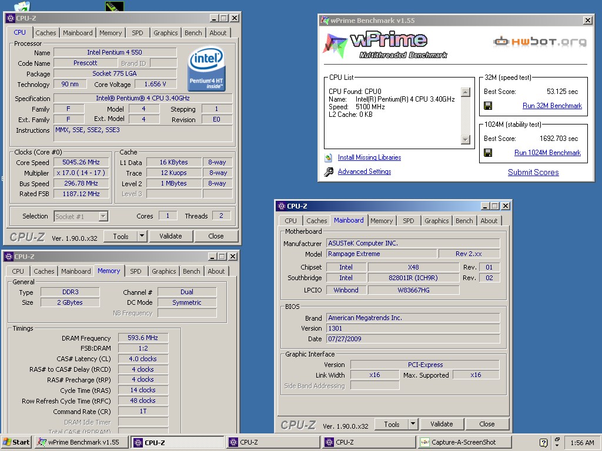This screenshot has height=451, width=602.
Task: Click the Memory CPU-Z window title icon
Action: pyautogui.click(x=8, y=257)
